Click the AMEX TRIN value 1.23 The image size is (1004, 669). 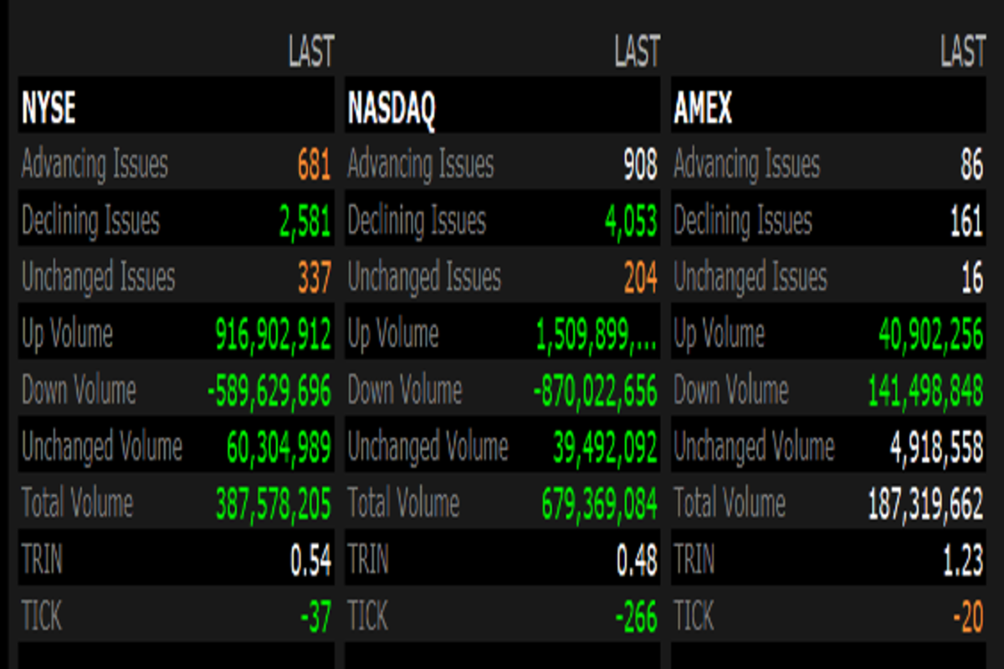[x=962, y=561]
